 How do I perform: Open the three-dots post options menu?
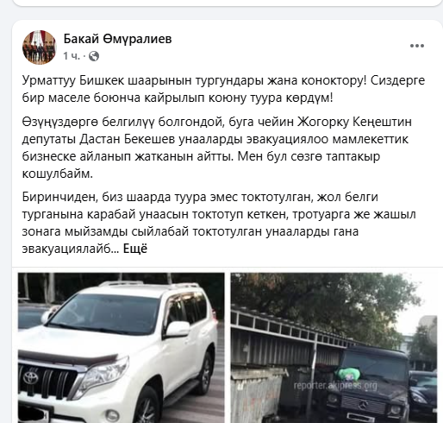(x=417, y=46)
